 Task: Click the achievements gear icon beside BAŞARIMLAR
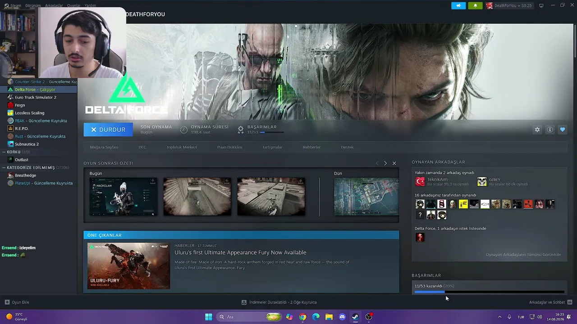(241, 130)
